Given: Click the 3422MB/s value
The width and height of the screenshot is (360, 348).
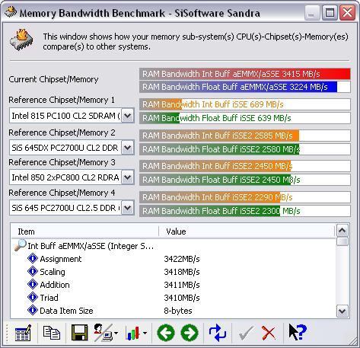Looking at the screenshot, I should (182, 259).
